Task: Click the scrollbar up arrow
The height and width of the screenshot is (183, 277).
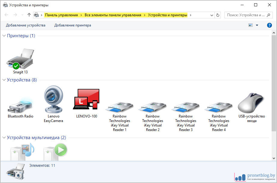Action: pos(274,33)
